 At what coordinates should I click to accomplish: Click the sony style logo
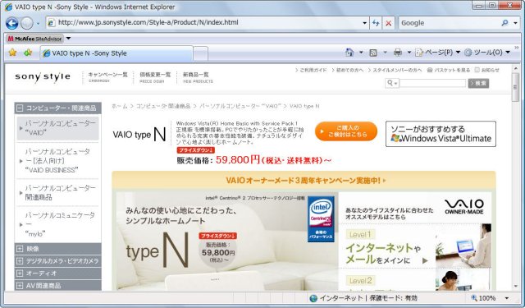43,76
